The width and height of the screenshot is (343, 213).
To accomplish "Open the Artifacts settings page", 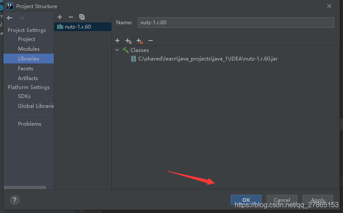I will pos(28,78).
